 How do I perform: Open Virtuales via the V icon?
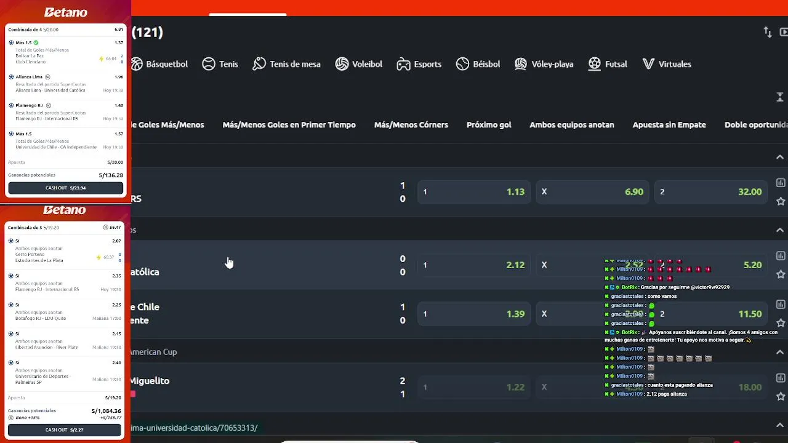click(648, 64)
